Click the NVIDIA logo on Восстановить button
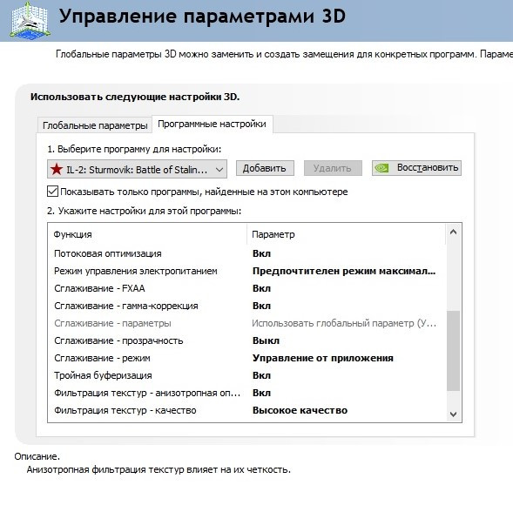The width and height of the screenshot is (513, 512). 381,168
